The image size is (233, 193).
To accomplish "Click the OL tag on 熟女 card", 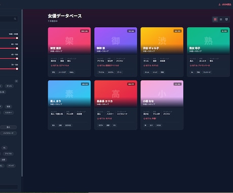I will [x=192, y=72].
